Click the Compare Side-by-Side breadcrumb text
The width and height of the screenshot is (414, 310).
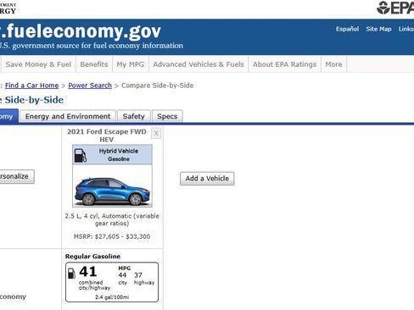(x=158, y=86)
